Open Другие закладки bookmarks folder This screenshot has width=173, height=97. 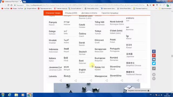pos(165,8)
